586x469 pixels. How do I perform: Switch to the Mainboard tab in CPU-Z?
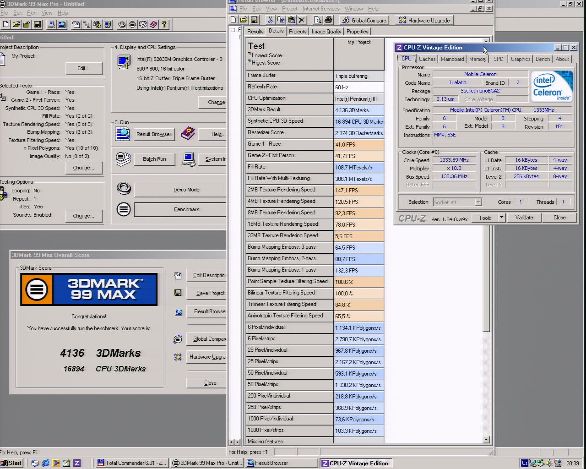[x=452, y=59]
